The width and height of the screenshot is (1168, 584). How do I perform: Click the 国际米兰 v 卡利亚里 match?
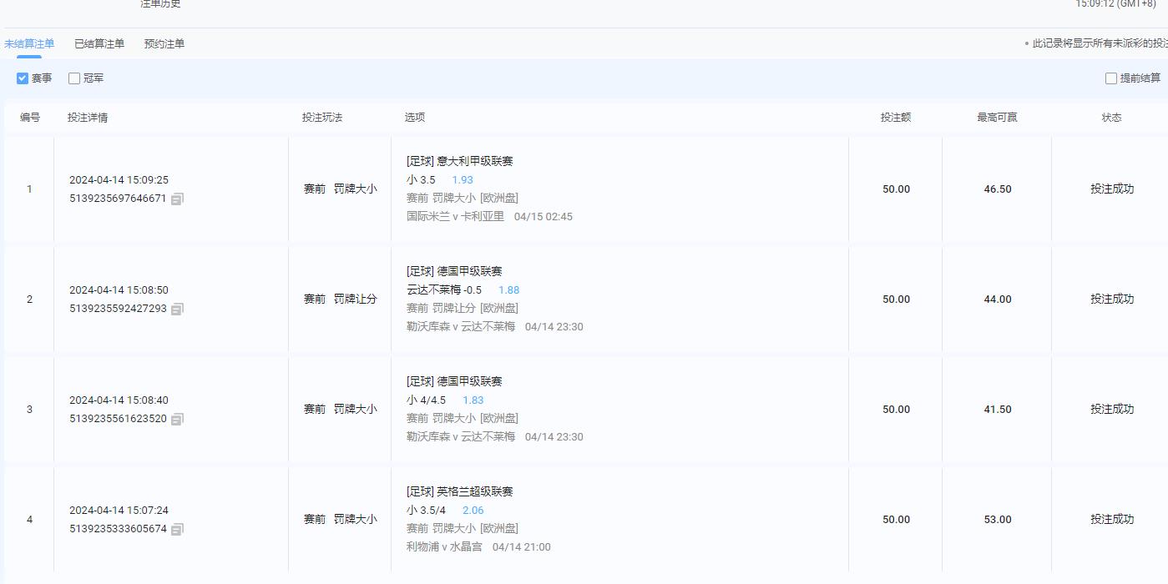[455, 217]
